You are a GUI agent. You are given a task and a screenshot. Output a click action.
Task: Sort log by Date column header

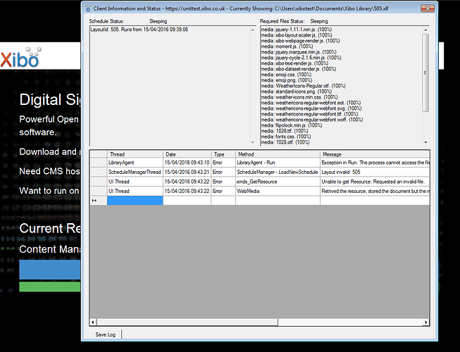187,154
